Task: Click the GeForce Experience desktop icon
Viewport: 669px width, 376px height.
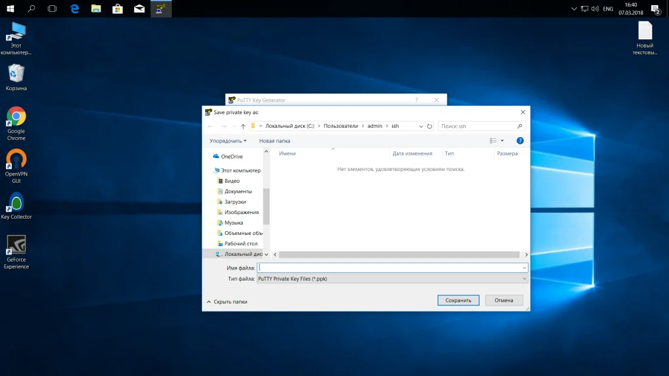Action: click(16, 246)
